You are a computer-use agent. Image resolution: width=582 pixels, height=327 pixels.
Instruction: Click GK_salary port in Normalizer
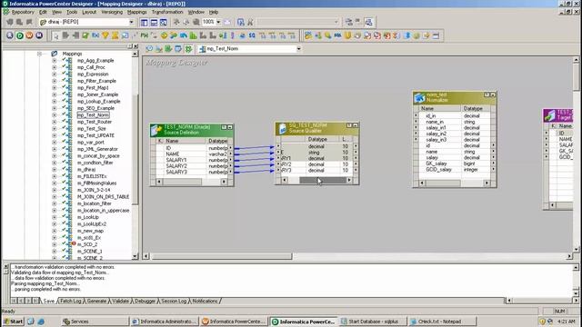pyautogui.click(x=436, y=163)
